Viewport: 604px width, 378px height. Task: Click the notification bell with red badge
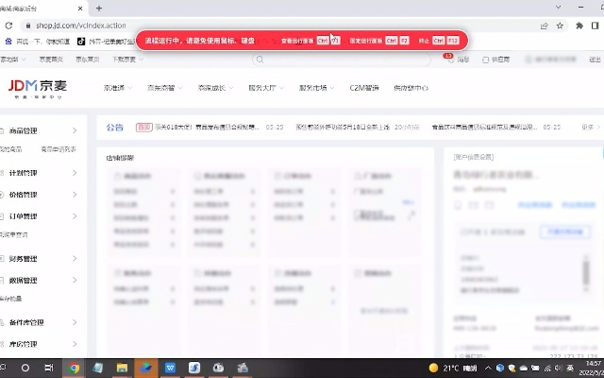pyautogui.click(x=447, y=60)
